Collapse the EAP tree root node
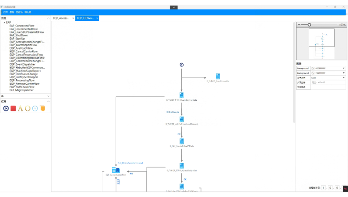The width and height of the screenshot is (348, 197). (x=4, y=23)
